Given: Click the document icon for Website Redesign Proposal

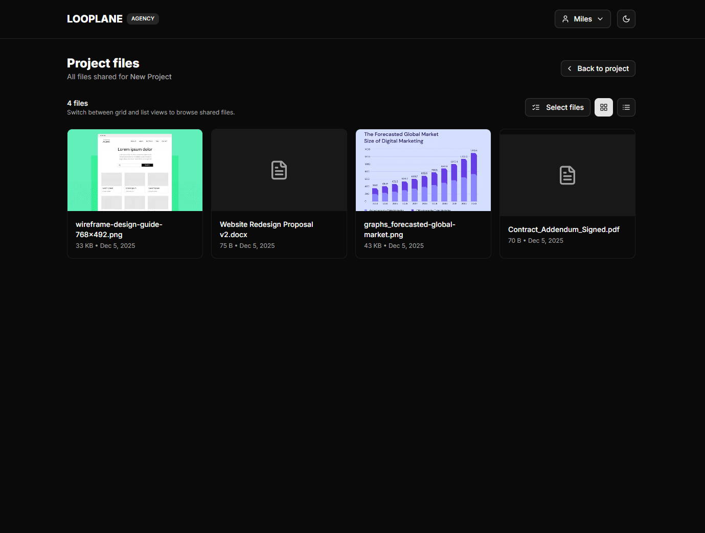Looking at the screenshot, I should click(279, 170).
